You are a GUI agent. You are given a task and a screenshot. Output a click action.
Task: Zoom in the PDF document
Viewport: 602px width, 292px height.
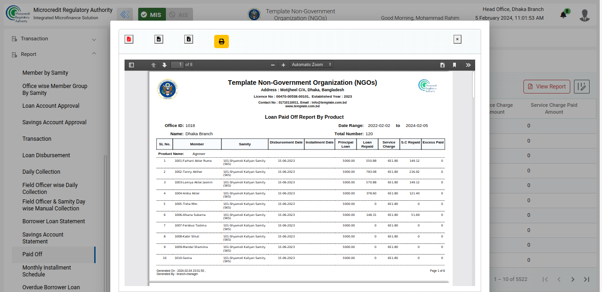tap(284, 65)
